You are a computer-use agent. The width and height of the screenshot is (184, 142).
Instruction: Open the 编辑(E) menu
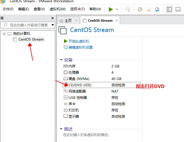coord(23,9)
